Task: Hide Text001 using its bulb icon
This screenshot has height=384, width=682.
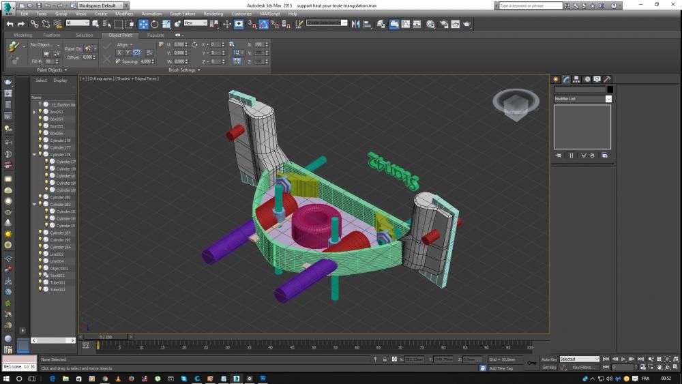Action: pyautogui.click(x=40, y=276)
